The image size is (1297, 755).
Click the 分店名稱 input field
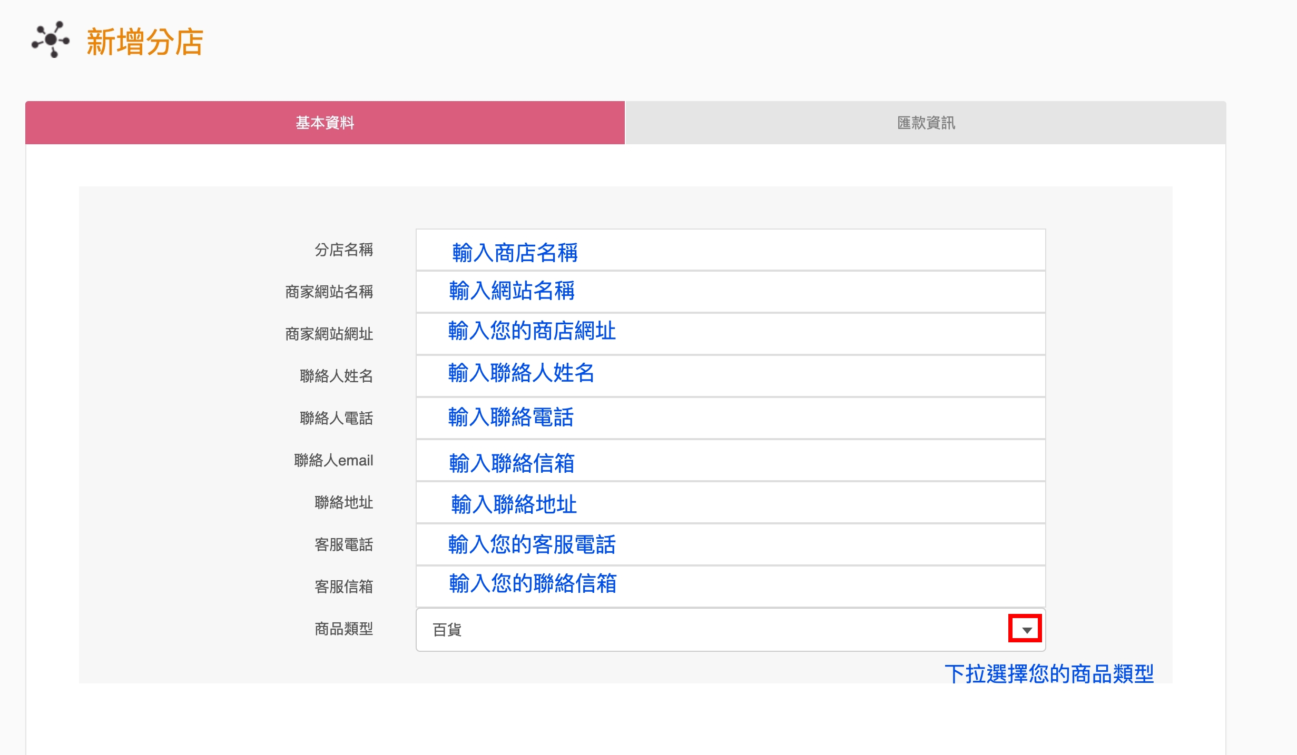(x=731, y=250)
